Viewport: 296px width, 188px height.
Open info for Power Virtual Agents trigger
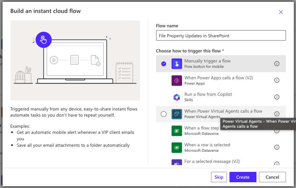(x=277, y=114)
